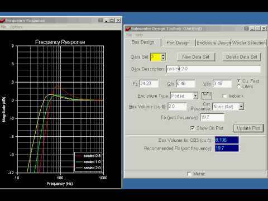
Task: Select the Liters radio button
Action: pos(239,87)
